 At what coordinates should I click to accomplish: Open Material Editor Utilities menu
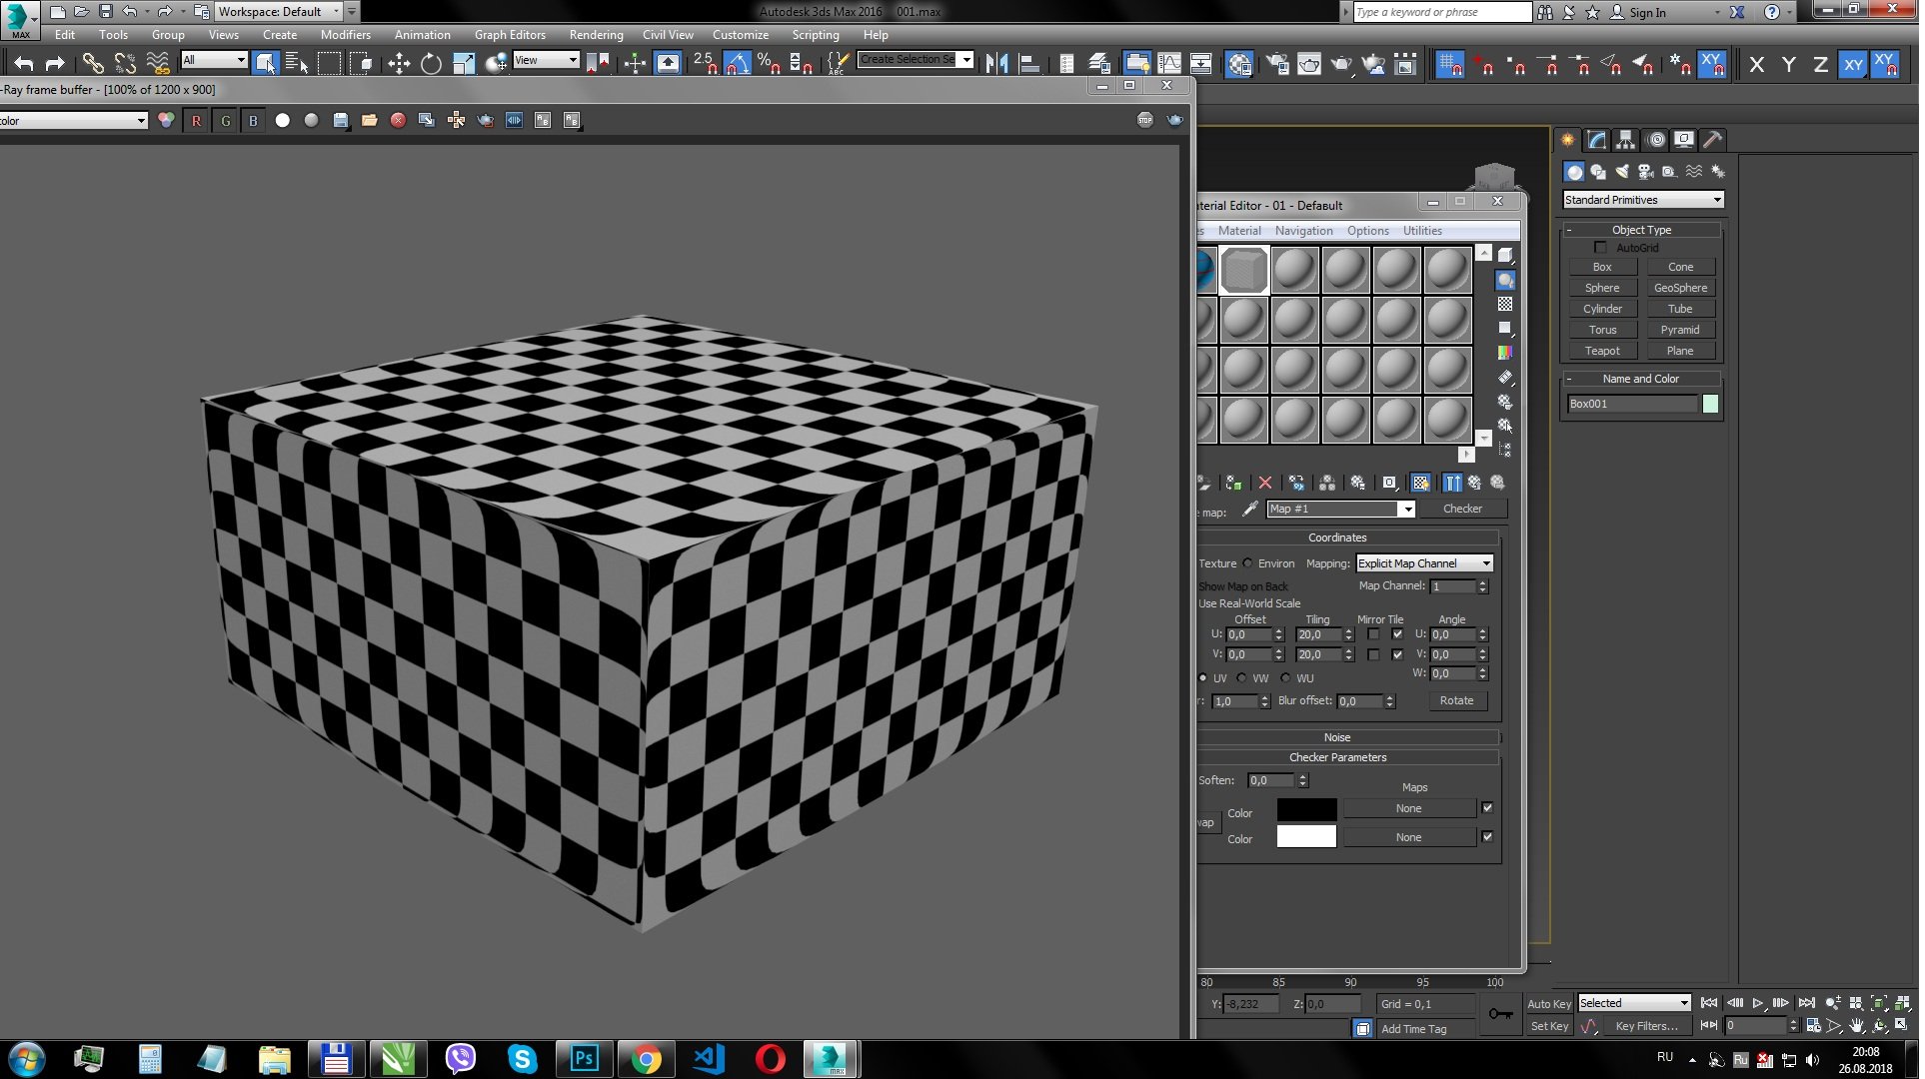click(1421, 231)
